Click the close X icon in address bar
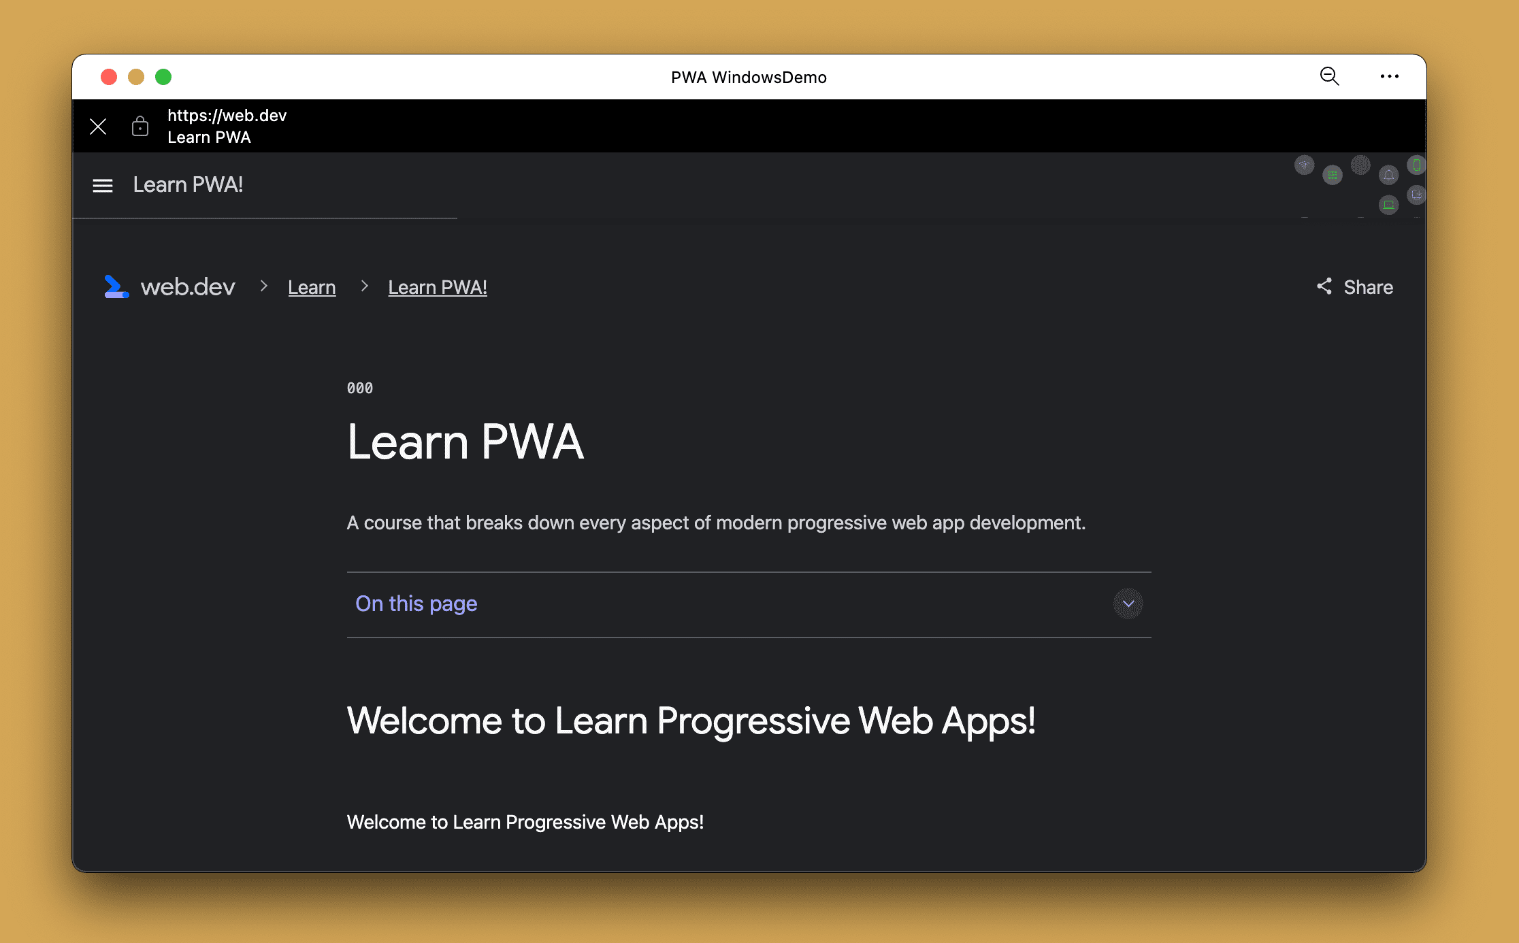1519x943 pixels. [x=97, y=125]
